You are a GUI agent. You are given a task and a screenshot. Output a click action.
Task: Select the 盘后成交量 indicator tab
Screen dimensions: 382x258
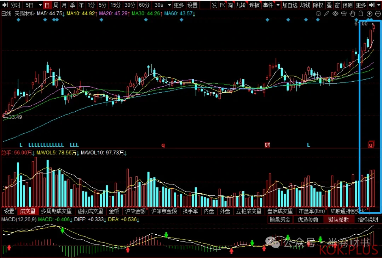[x=280, y=211]
